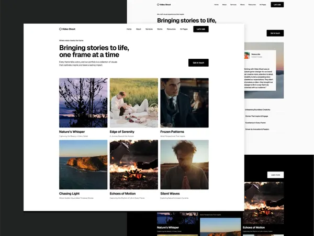Open About in the front page navigation

tap(139, 29)
